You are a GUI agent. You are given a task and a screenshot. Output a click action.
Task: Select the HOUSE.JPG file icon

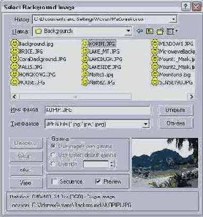[x=15, y=82]
